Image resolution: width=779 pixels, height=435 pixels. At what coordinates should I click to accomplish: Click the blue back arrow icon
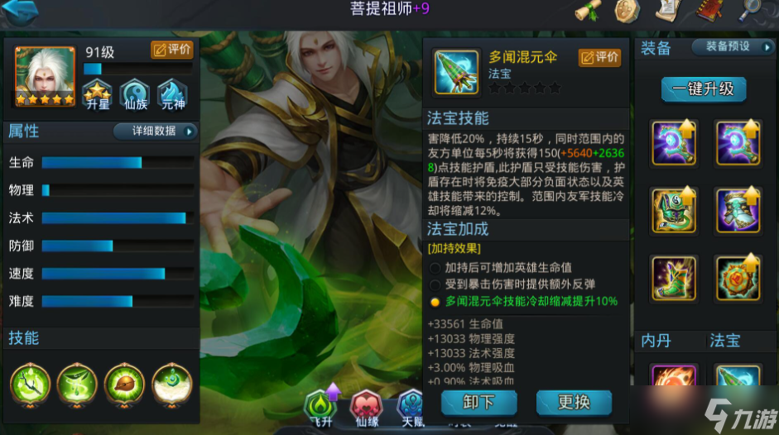[20, 11]
